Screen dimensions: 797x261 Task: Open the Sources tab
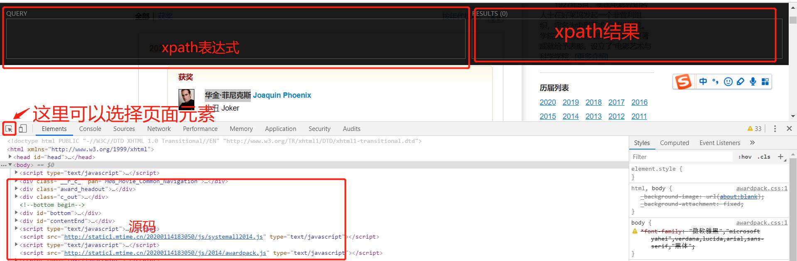(x=124, y=129)
